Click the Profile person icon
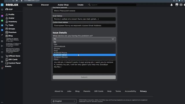 coord(7,14)
